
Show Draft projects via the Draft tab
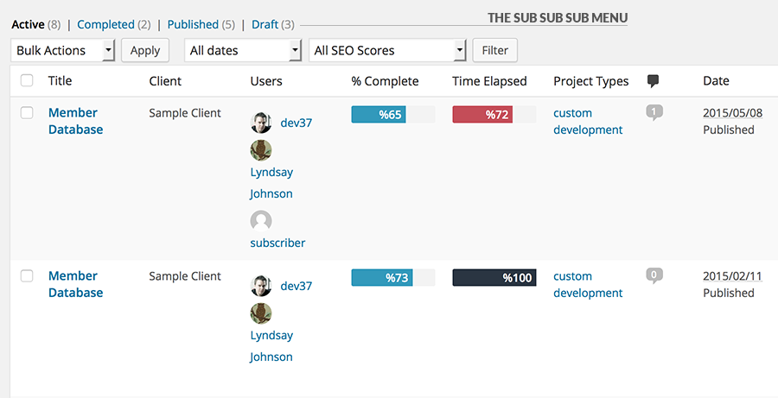265,24
